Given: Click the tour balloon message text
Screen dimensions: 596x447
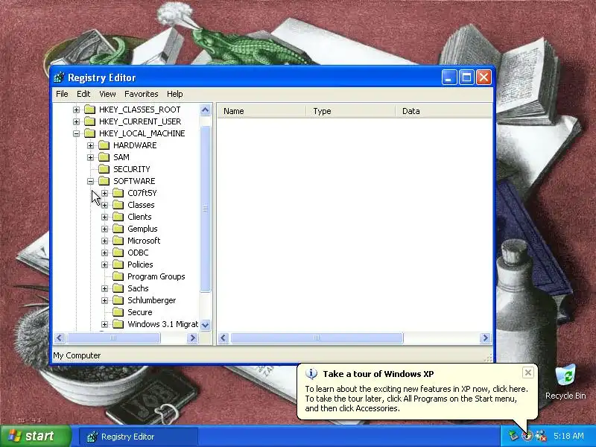Looking at the screenshot, I should (416, 399).
